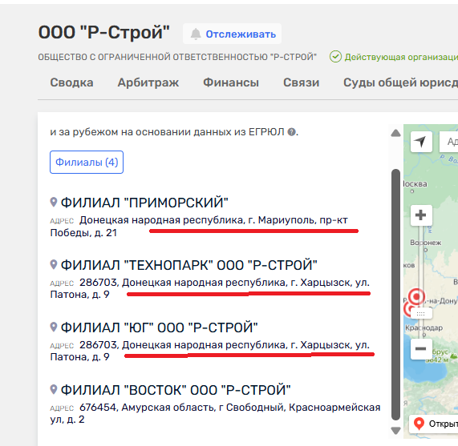Open the Финансы tab

[231, 82]
